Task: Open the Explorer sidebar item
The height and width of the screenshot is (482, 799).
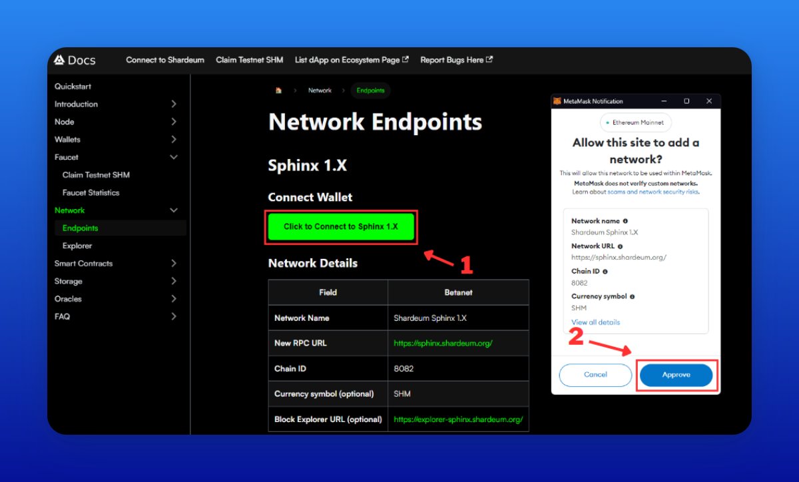Action: click(x=77, y=246)
